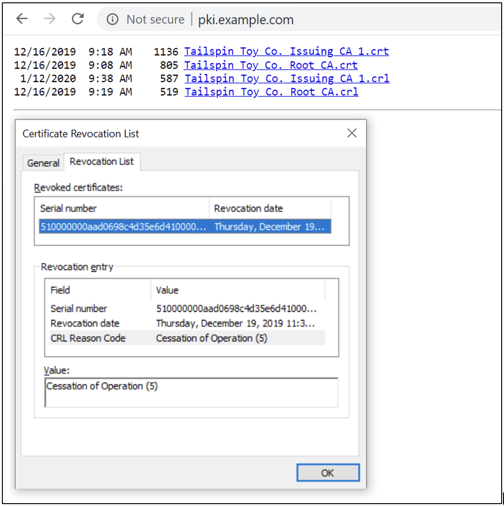Image resolution: width=504 pixels, height=506 pixels.
Task: Select the Revocation List tab
Action: [102, 161]
